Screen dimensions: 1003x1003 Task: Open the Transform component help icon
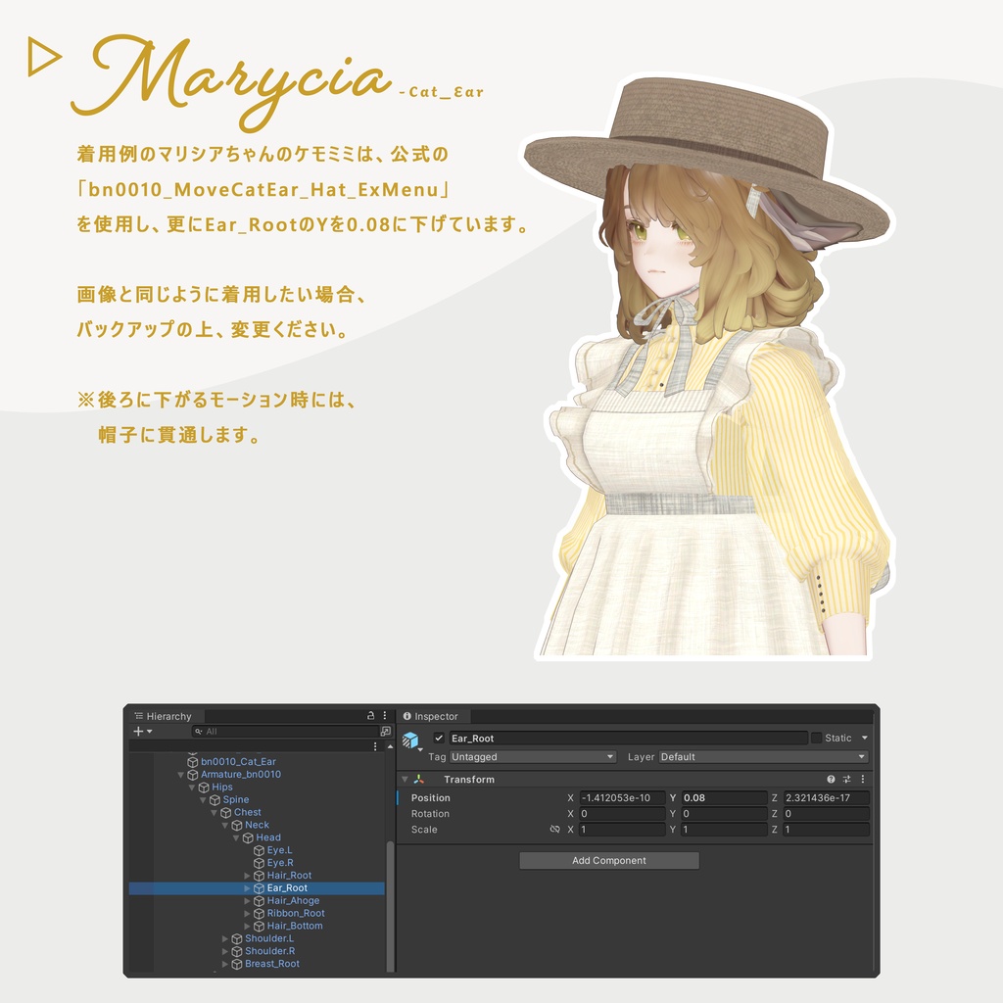pos(831,779)
